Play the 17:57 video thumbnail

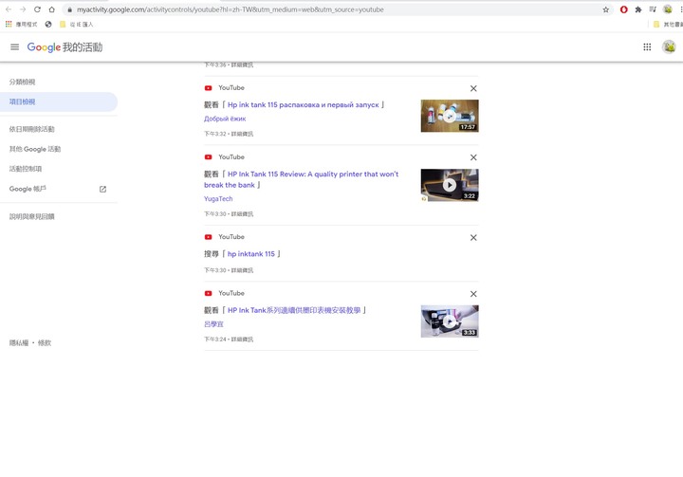point(450,116)
